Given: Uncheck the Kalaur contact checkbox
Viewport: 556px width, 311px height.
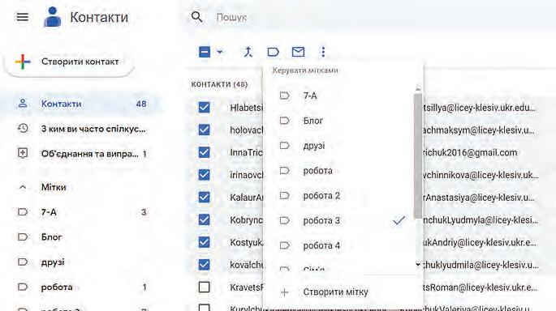Looking at the screenshot, I should 204,197.
